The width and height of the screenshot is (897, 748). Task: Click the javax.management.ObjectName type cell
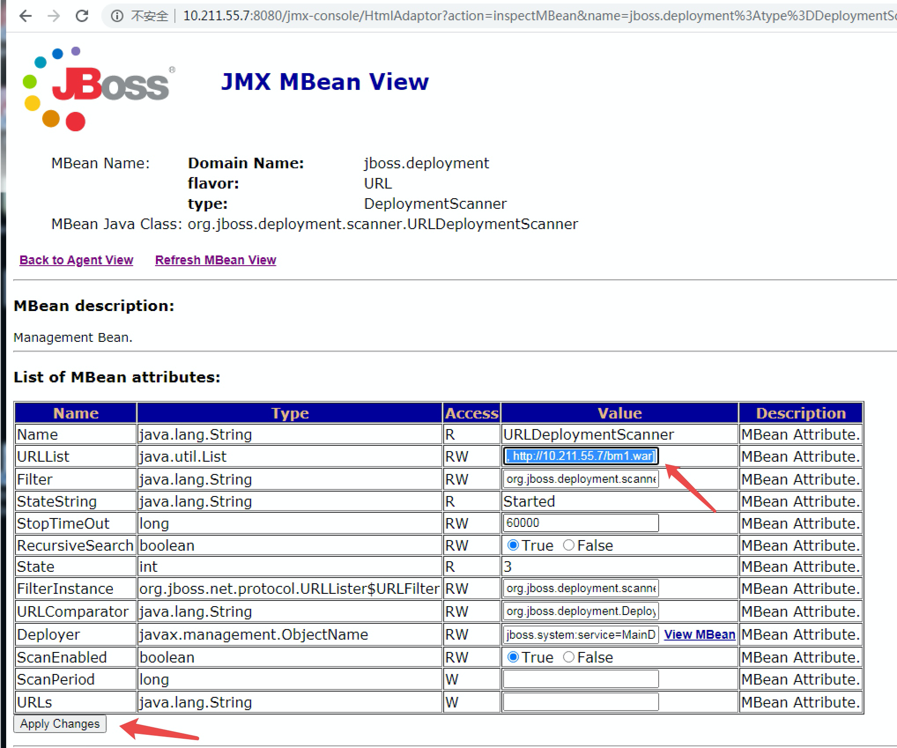click(289, 634)
